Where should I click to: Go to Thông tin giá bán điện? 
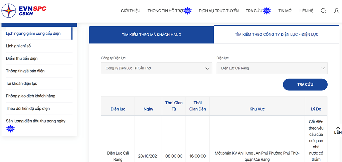25,71
